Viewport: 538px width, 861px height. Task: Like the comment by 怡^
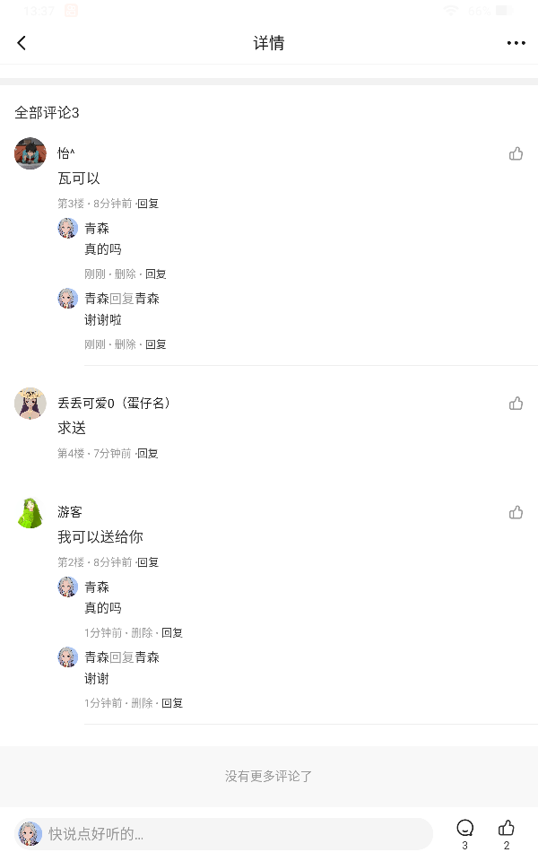click(x=516, y=153)
